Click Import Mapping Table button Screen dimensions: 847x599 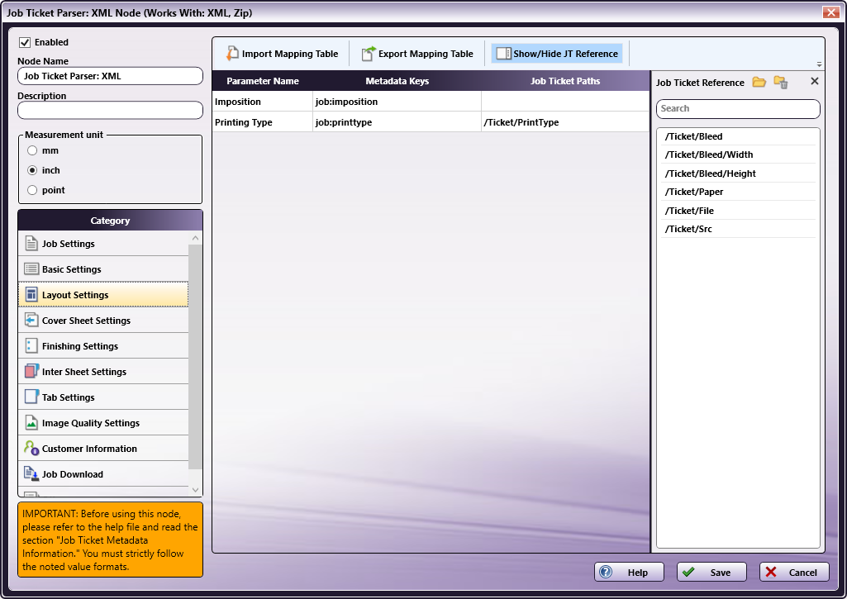[282, 54]
